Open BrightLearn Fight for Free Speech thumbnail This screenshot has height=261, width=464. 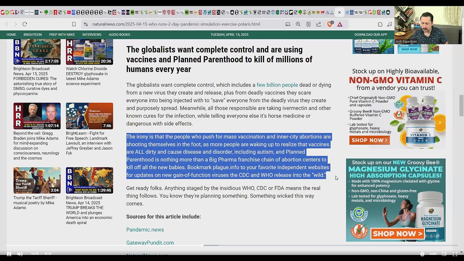coord(90,116)
